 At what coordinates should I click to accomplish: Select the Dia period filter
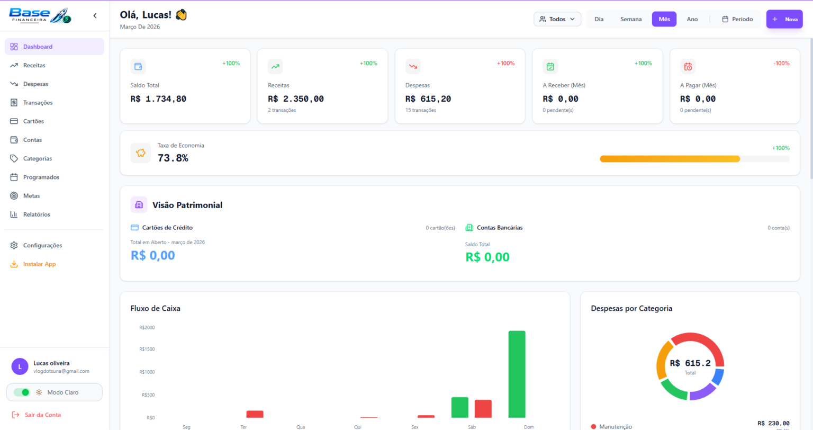point(599,19)
